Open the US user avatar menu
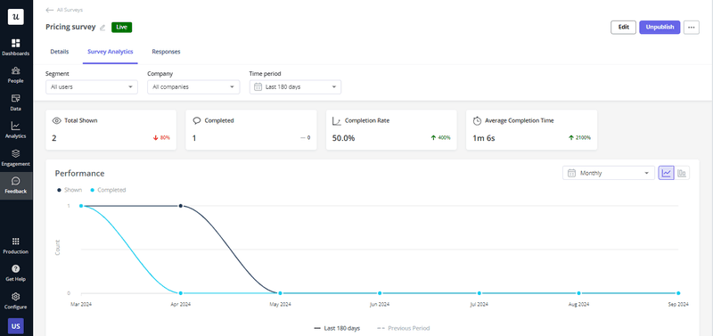This screenshot has height=336, width=713. pos(16,326)
